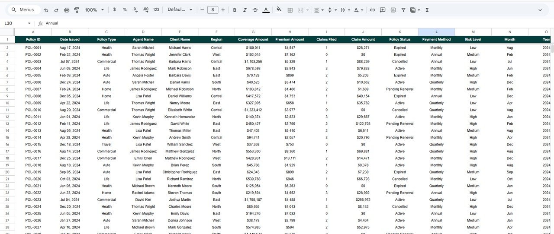Select premium amount $13,111
Image resolution: width=554 pixels, height=234 pixels.
(290, 158)
